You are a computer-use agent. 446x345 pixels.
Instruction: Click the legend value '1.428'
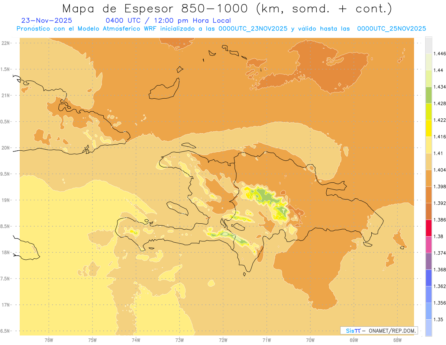(439, 103)
